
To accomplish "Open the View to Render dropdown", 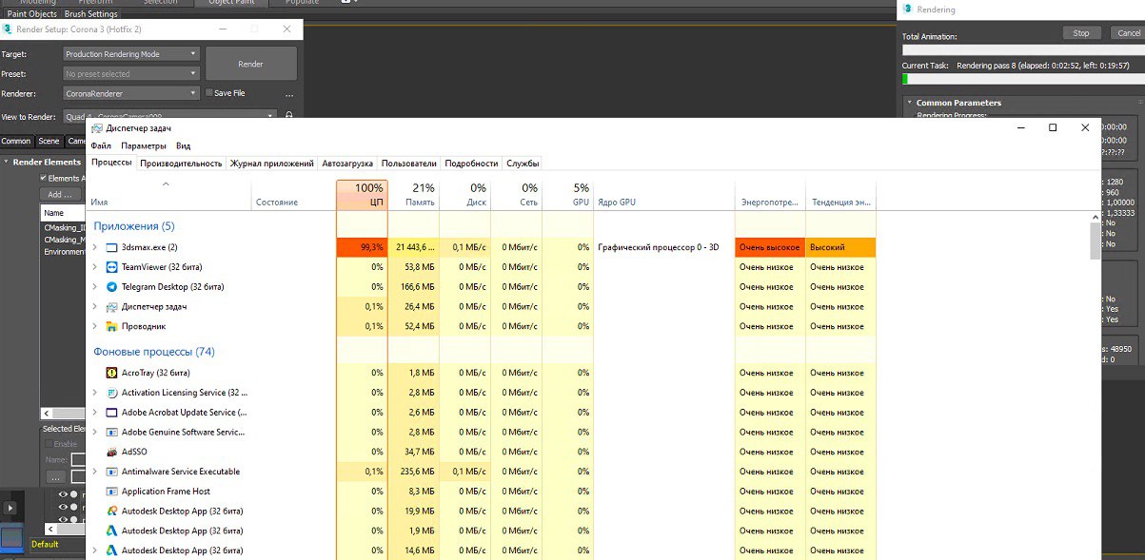I will (169, 116).
